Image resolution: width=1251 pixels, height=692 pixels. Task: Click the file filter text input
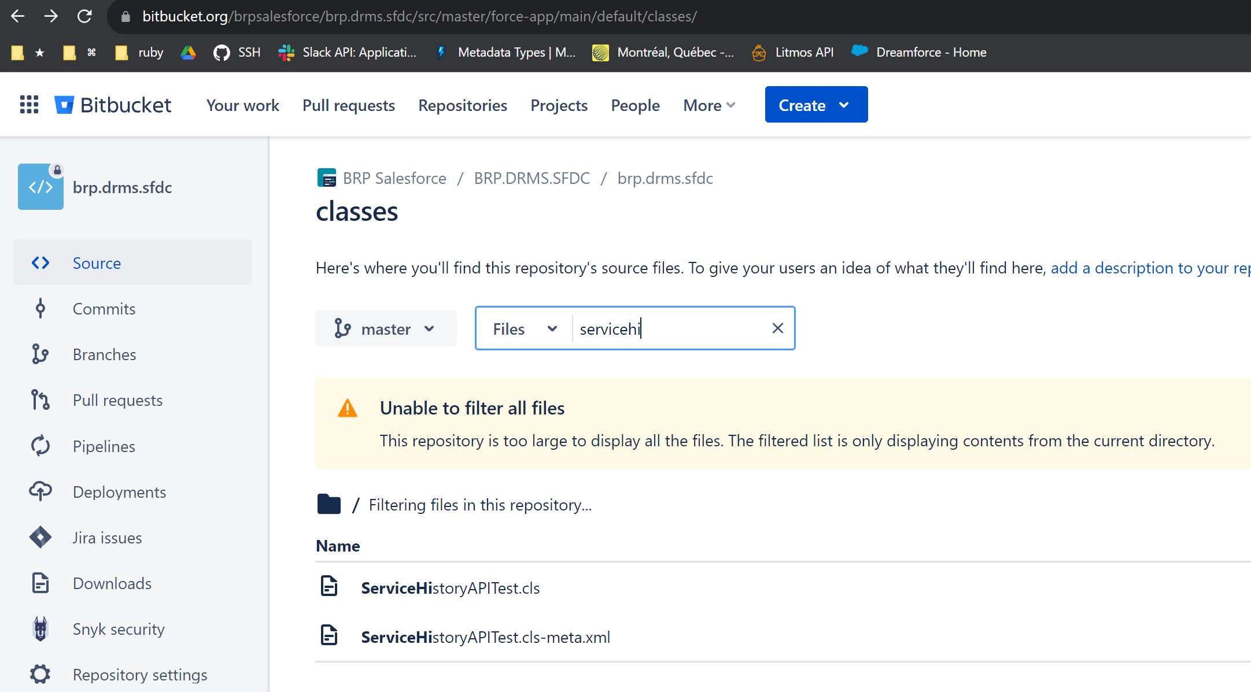671,328
